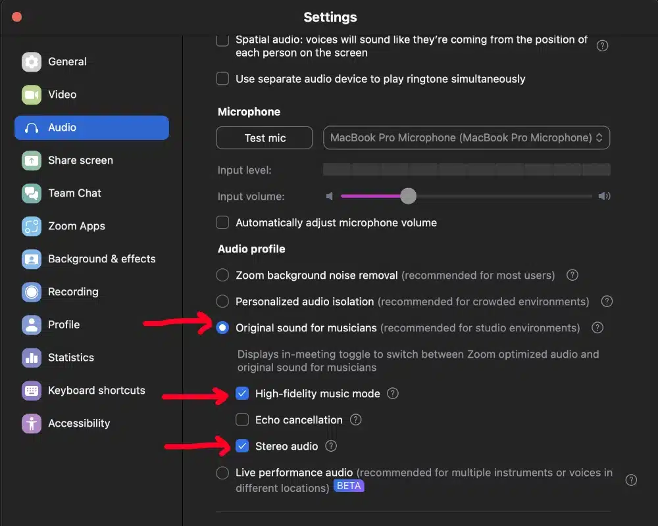Click the help icon next to Stereo audio

(x=331, y=446)
